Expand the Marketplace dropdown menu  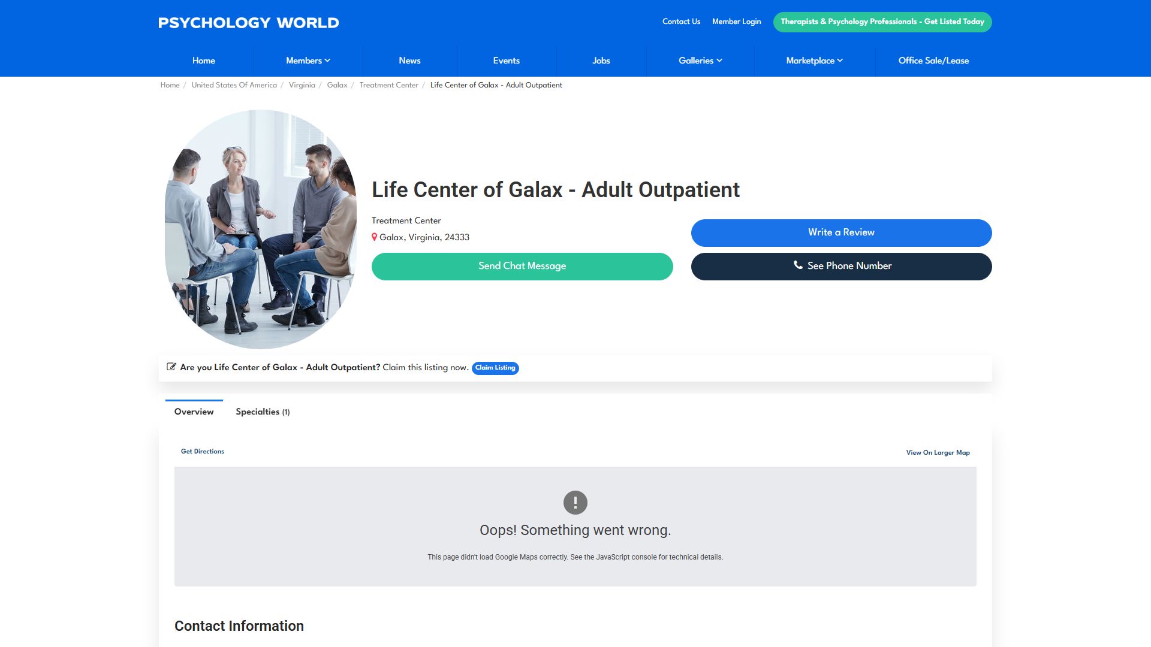814,61
